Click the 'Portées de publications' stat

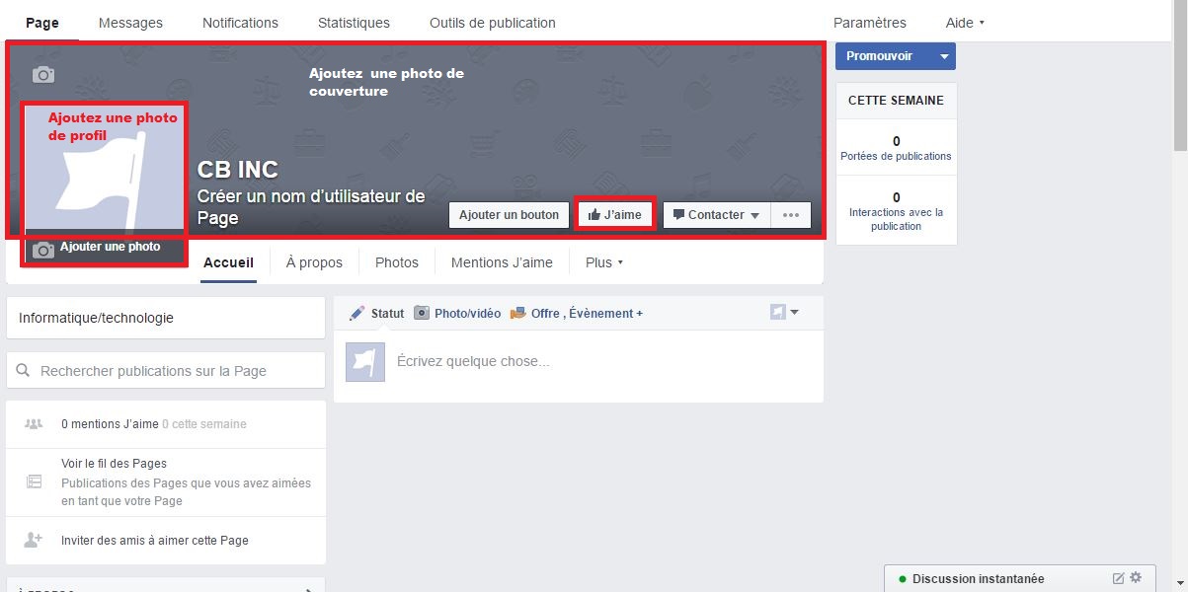(896, 148)
